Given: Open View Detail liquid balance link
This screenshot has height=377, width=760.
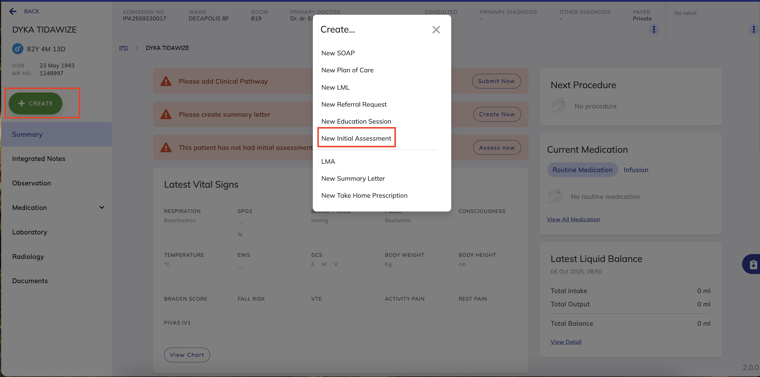Looking at the screenshot, I should (x=566, y=342).
